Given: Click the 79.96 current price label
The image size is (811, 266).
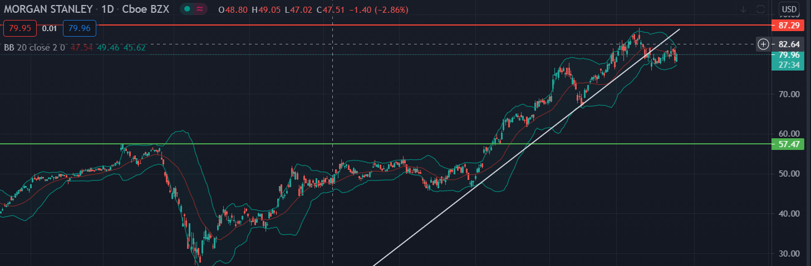Looking at the screenshot, I should [x=789, y=54].
